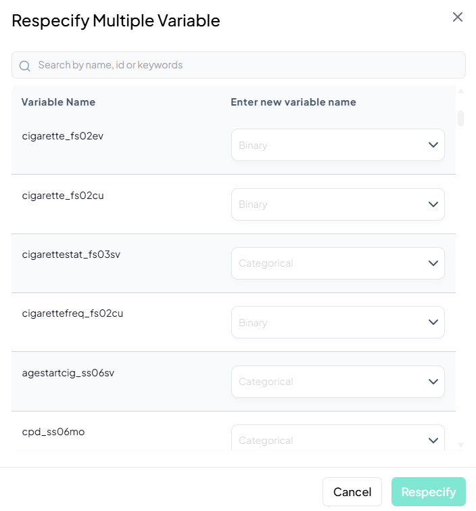Open type dropdown for cigarettefreq_fs02cu
The image size is (476, 511).
(x=337, y=323)
